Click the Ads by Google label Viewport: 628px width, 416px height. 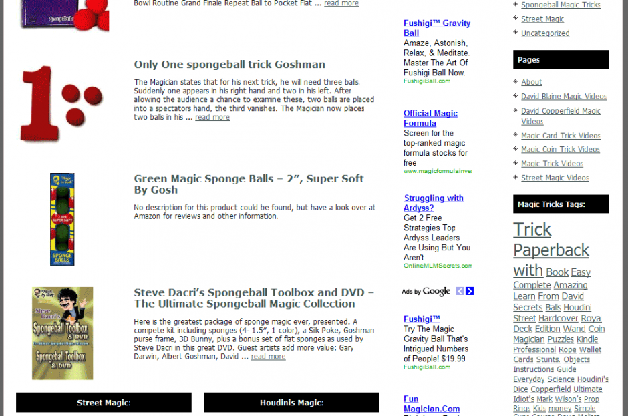426,292
